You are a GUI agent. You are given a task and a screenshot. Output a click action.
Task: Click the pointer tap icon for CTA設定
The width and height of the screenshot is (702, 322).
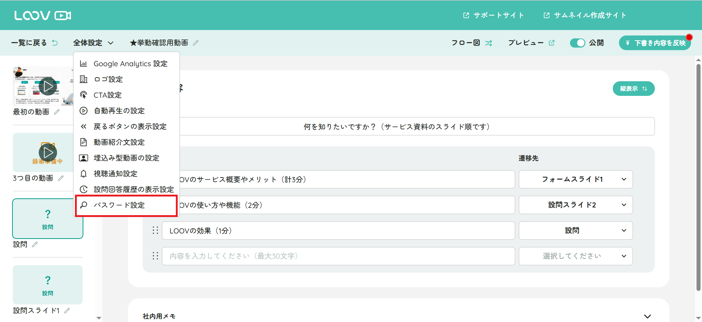click(x=84, y=95)
